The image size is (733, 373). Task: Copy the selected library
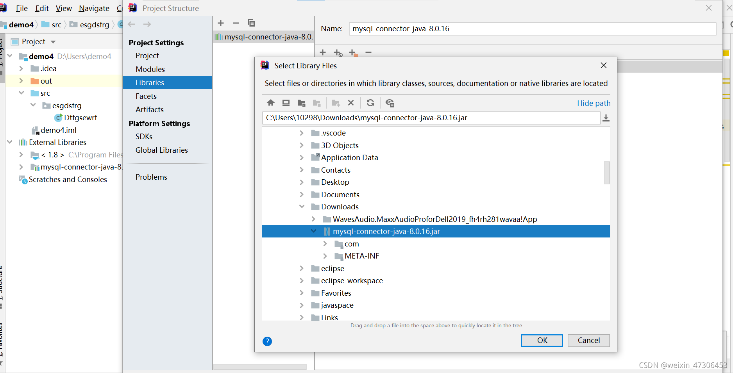[251, 23]
